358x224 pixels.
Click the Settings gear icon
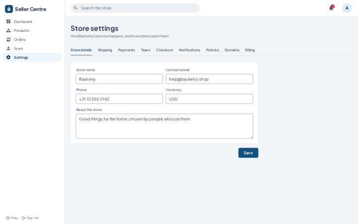8,57
